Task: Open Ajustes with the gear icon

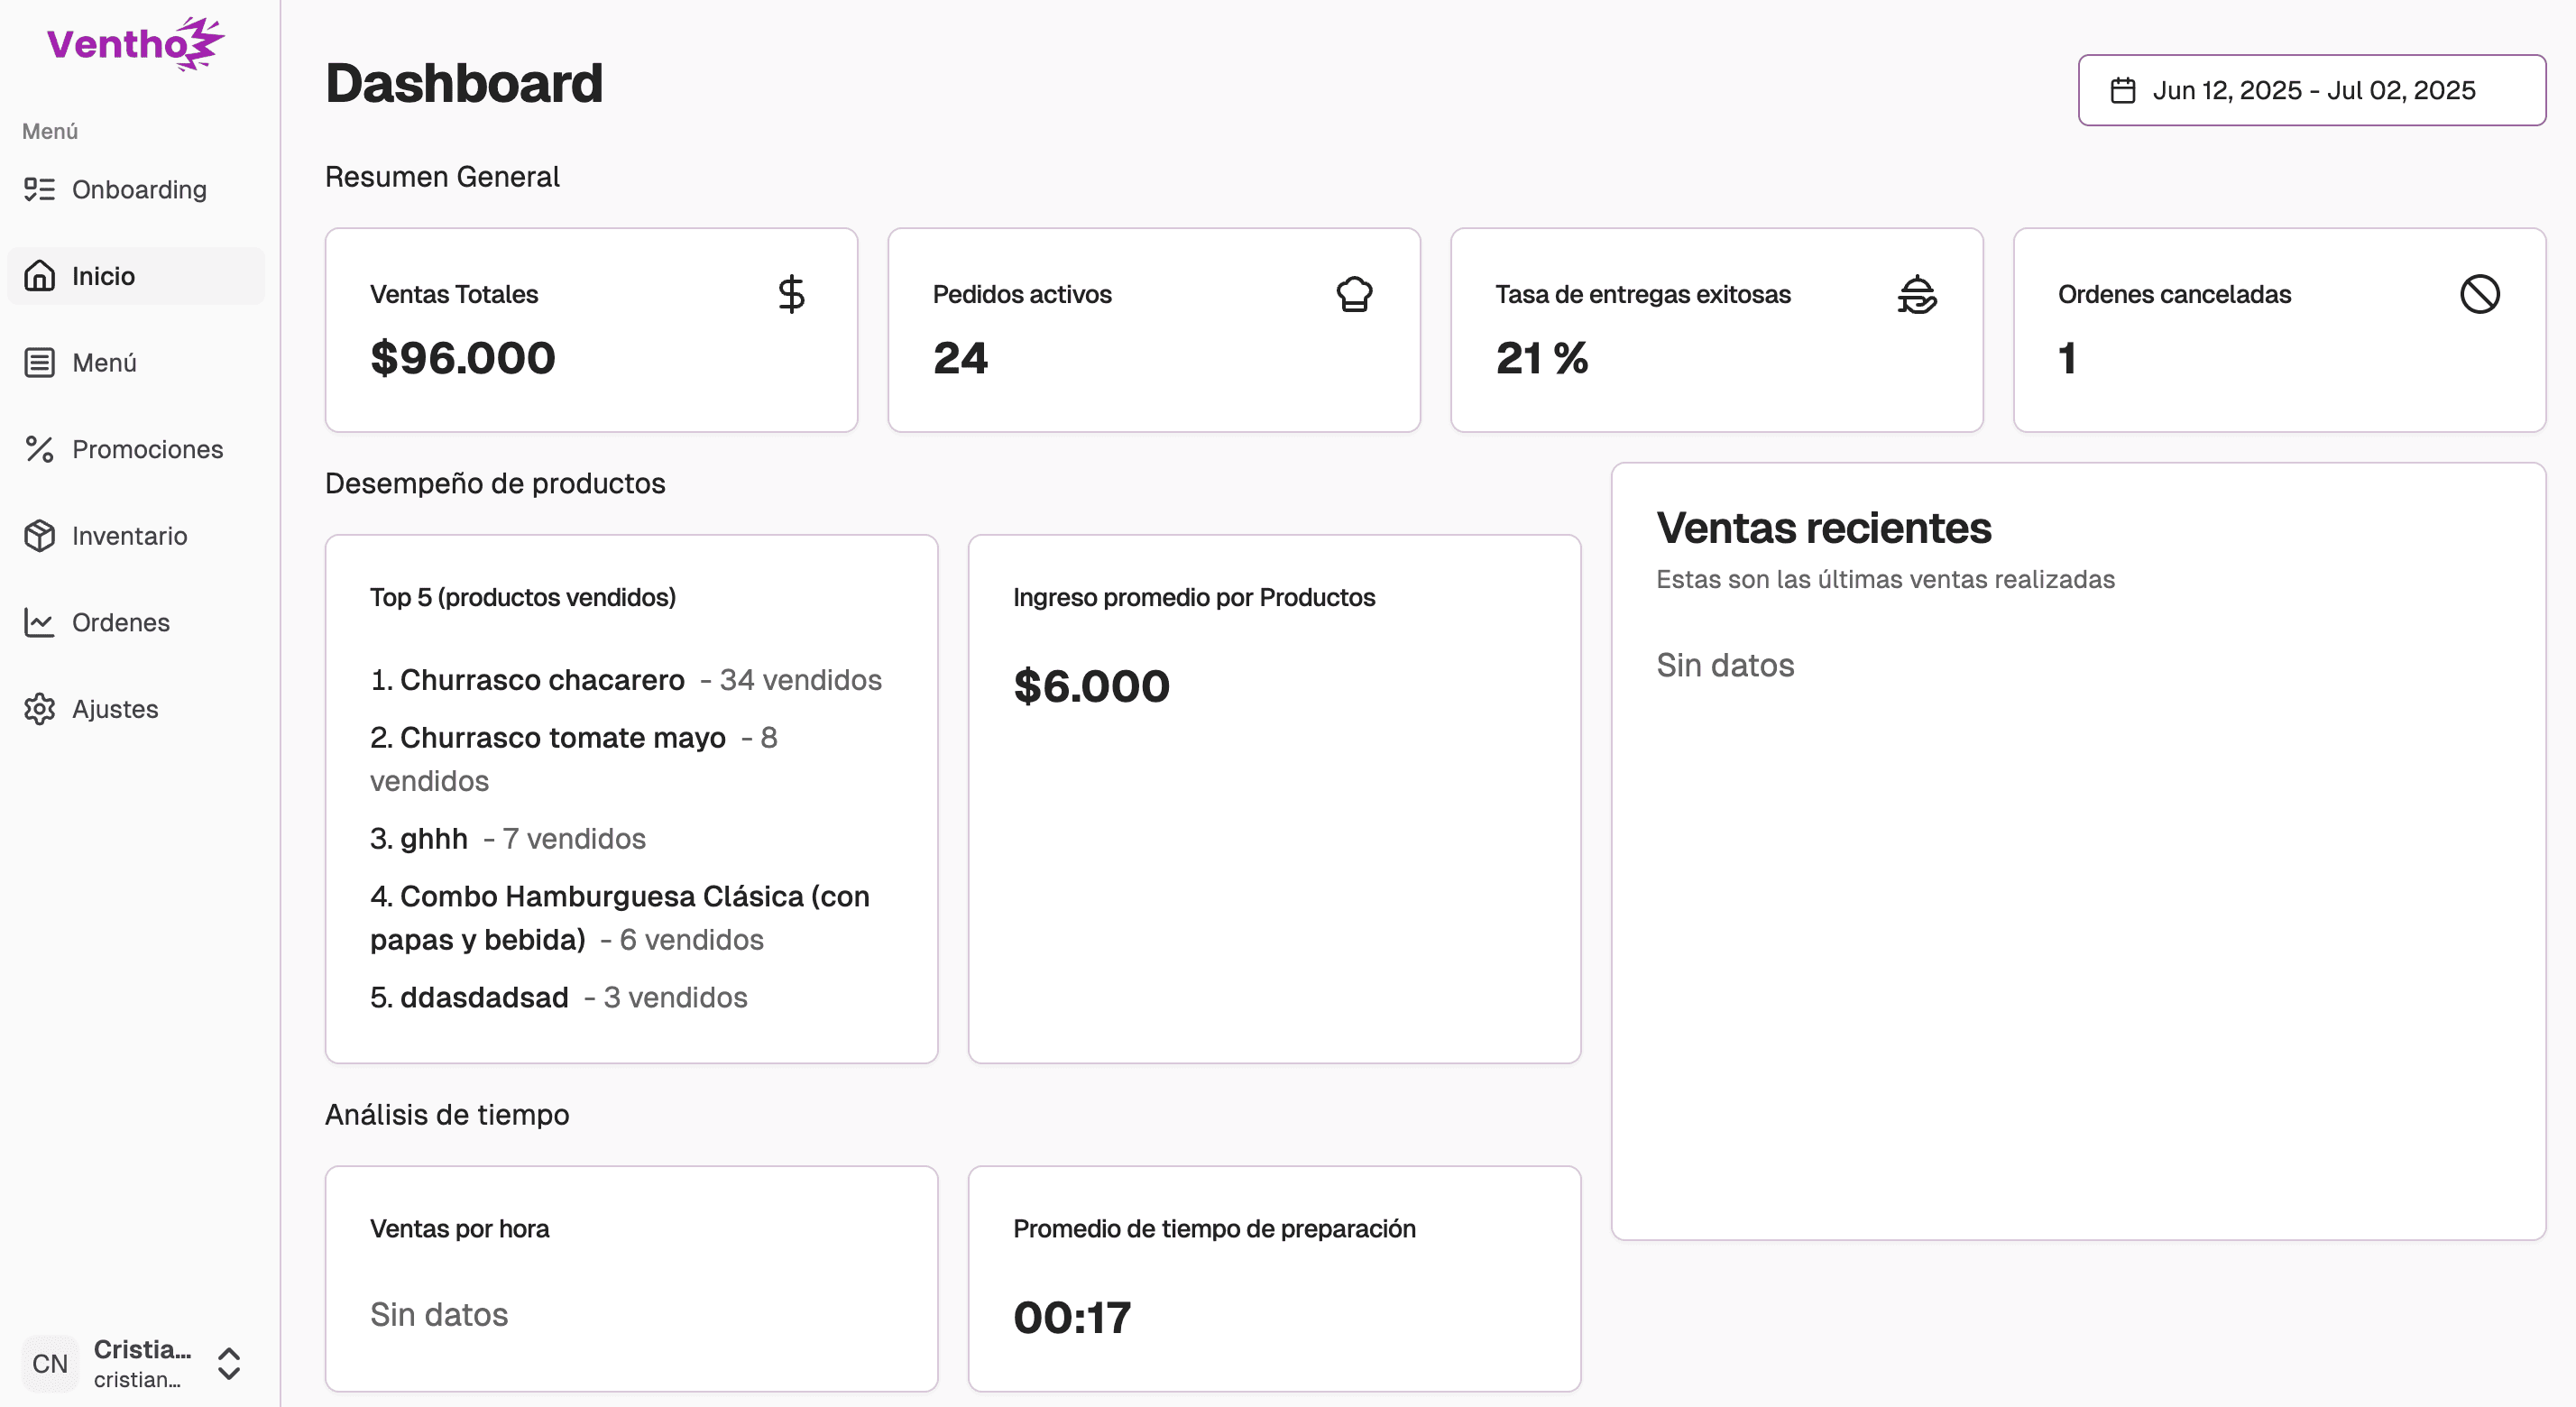Action: [x=40, y=709]
